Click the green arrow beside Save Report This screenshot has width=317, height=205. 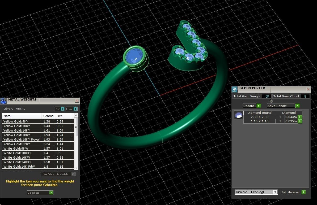coord(297,106)
